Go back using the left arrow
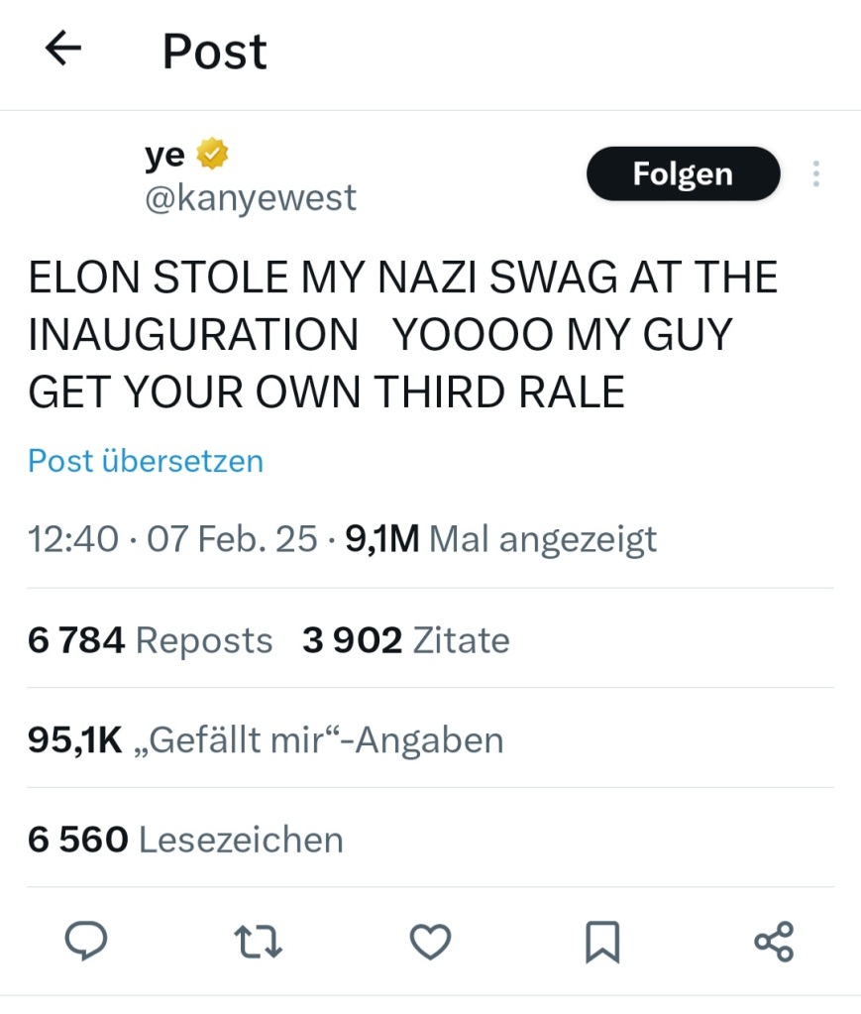The width and height of the screenshot is (861, 1014). coord(63,50)
